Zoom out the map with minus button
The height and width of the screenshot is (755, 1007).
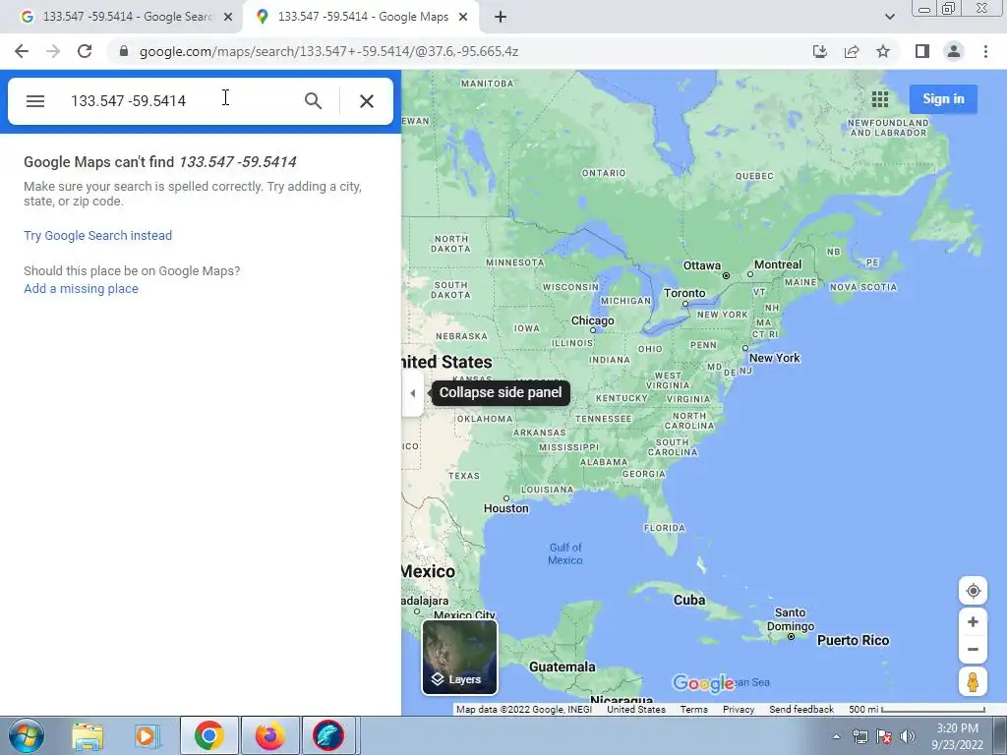coord(973,649)
